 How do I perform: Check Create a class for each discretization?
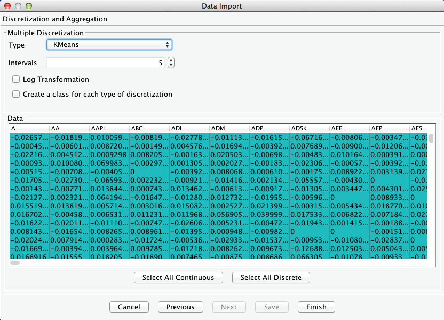tap(17, 95)
